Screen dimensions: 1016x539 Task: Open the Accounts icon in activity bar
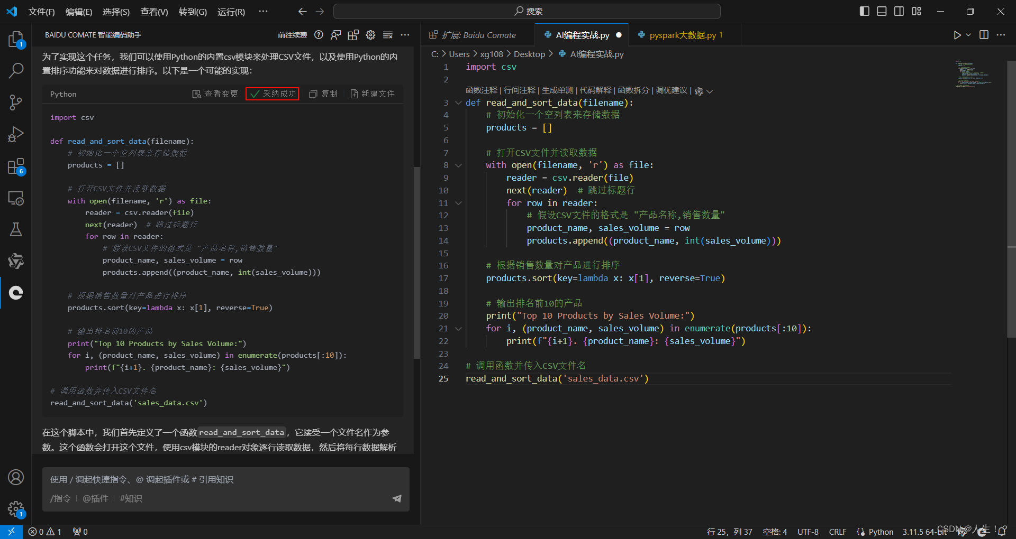(16, 477)
